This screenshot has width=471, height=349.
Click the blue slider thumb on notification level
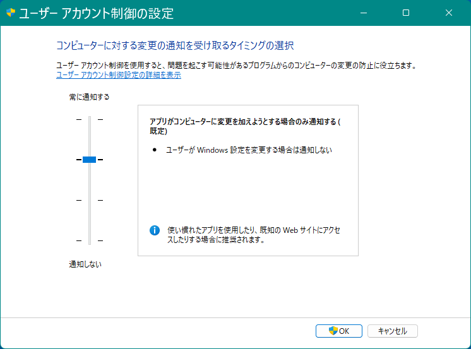tap(89, 160)
